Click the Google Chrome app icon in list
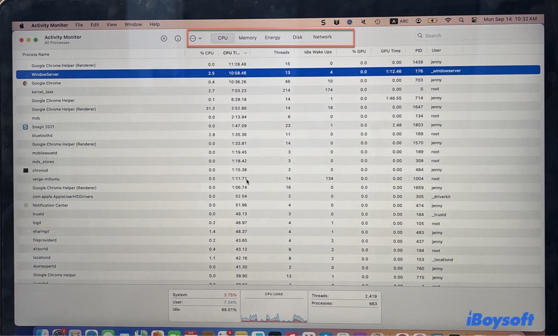Image resolution: width=558 pixels, height=336 pixels. [25, 83]
